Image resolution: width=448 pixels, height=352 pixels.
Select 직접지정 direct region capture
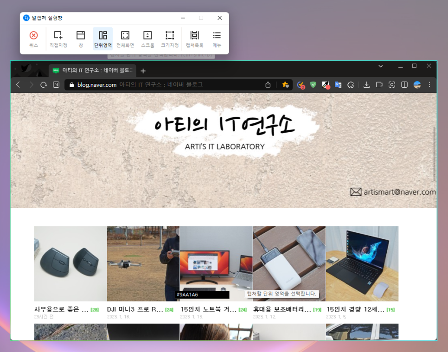[x=58, y=39]
